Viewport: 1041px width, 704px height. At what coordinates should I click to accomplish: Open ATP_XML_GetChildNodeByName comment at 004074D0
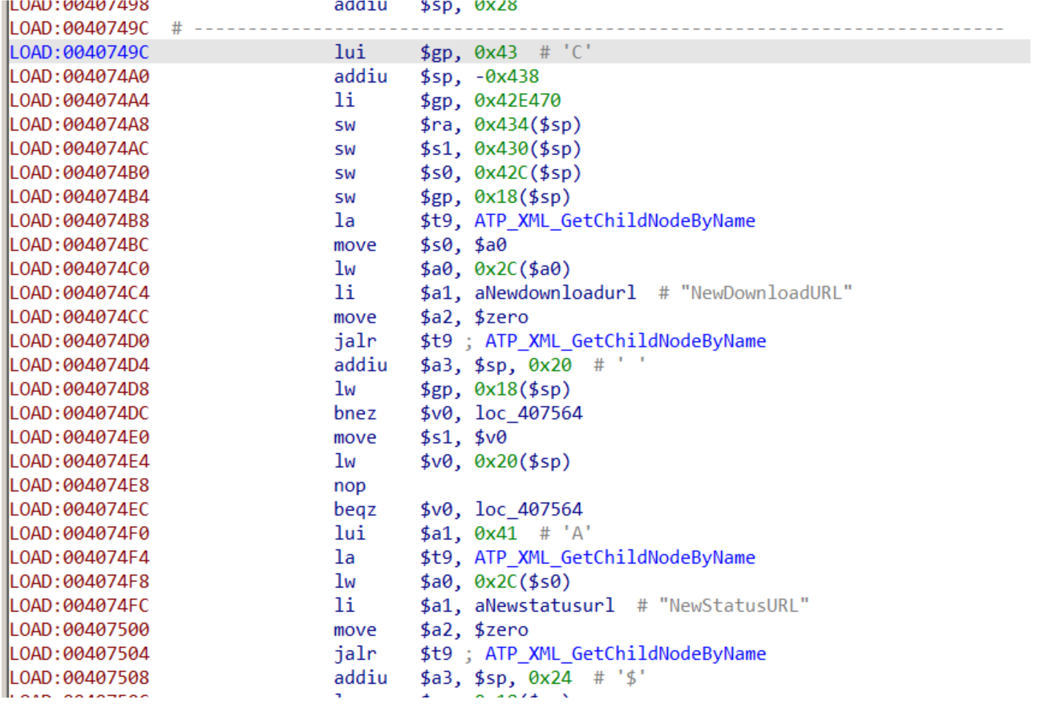(626, 341)
